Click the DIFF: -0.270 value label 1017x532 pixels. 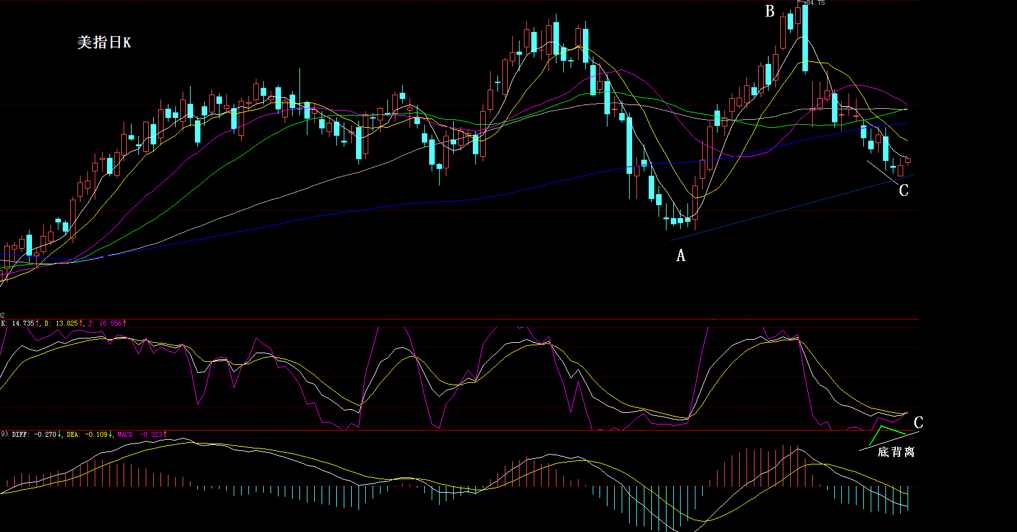click(34, 434)
